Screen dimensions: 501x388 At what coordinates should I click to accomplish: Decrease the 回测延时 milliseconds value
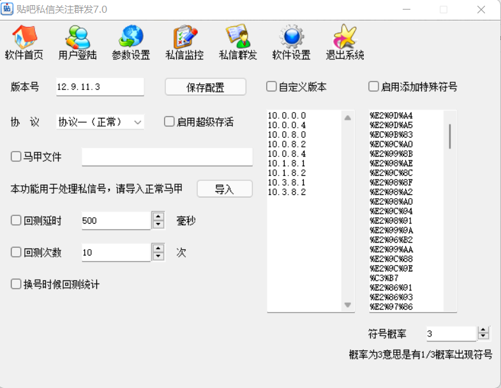(x=158, y=225)
